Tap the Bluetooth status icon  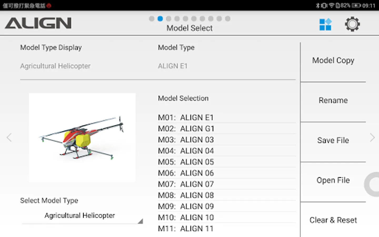(317, 6)
